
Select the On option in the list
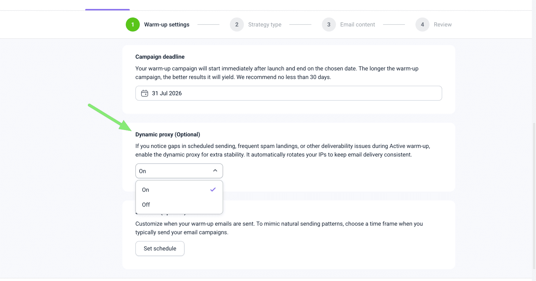146,190
